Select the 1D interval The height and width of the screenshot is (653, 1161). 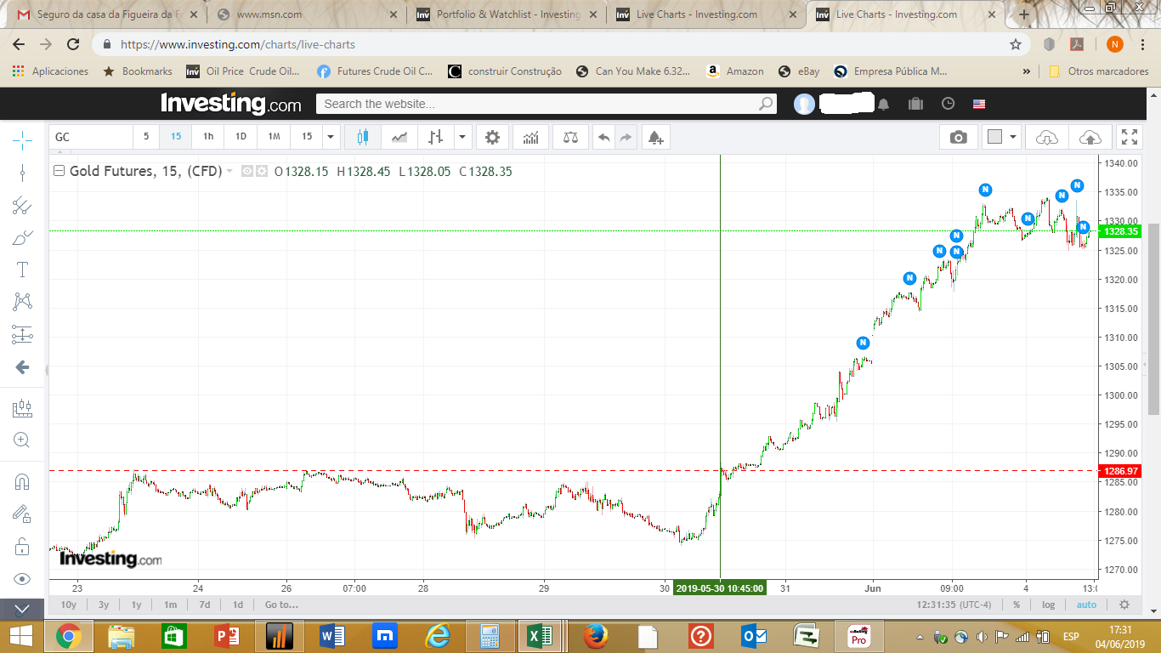241,137
